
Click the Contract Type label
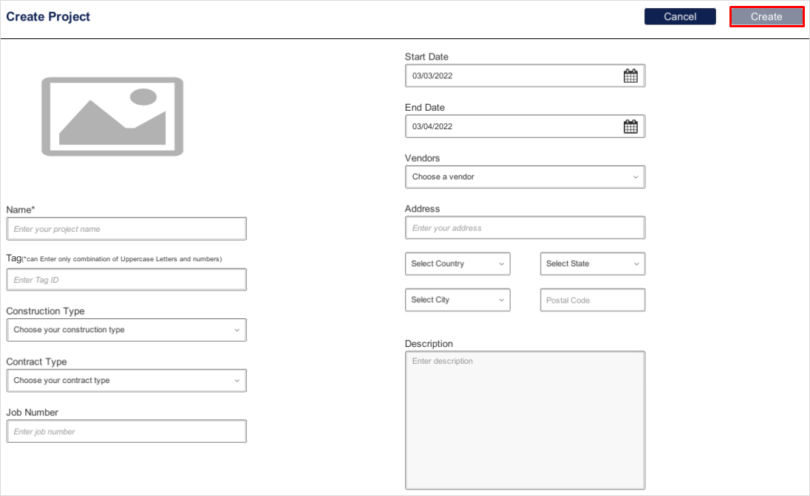tap(36, 362)
